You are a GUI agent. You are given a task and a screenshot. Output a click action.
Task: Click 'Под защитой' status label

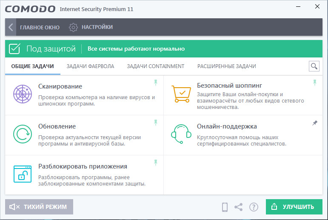click(51, 49)
